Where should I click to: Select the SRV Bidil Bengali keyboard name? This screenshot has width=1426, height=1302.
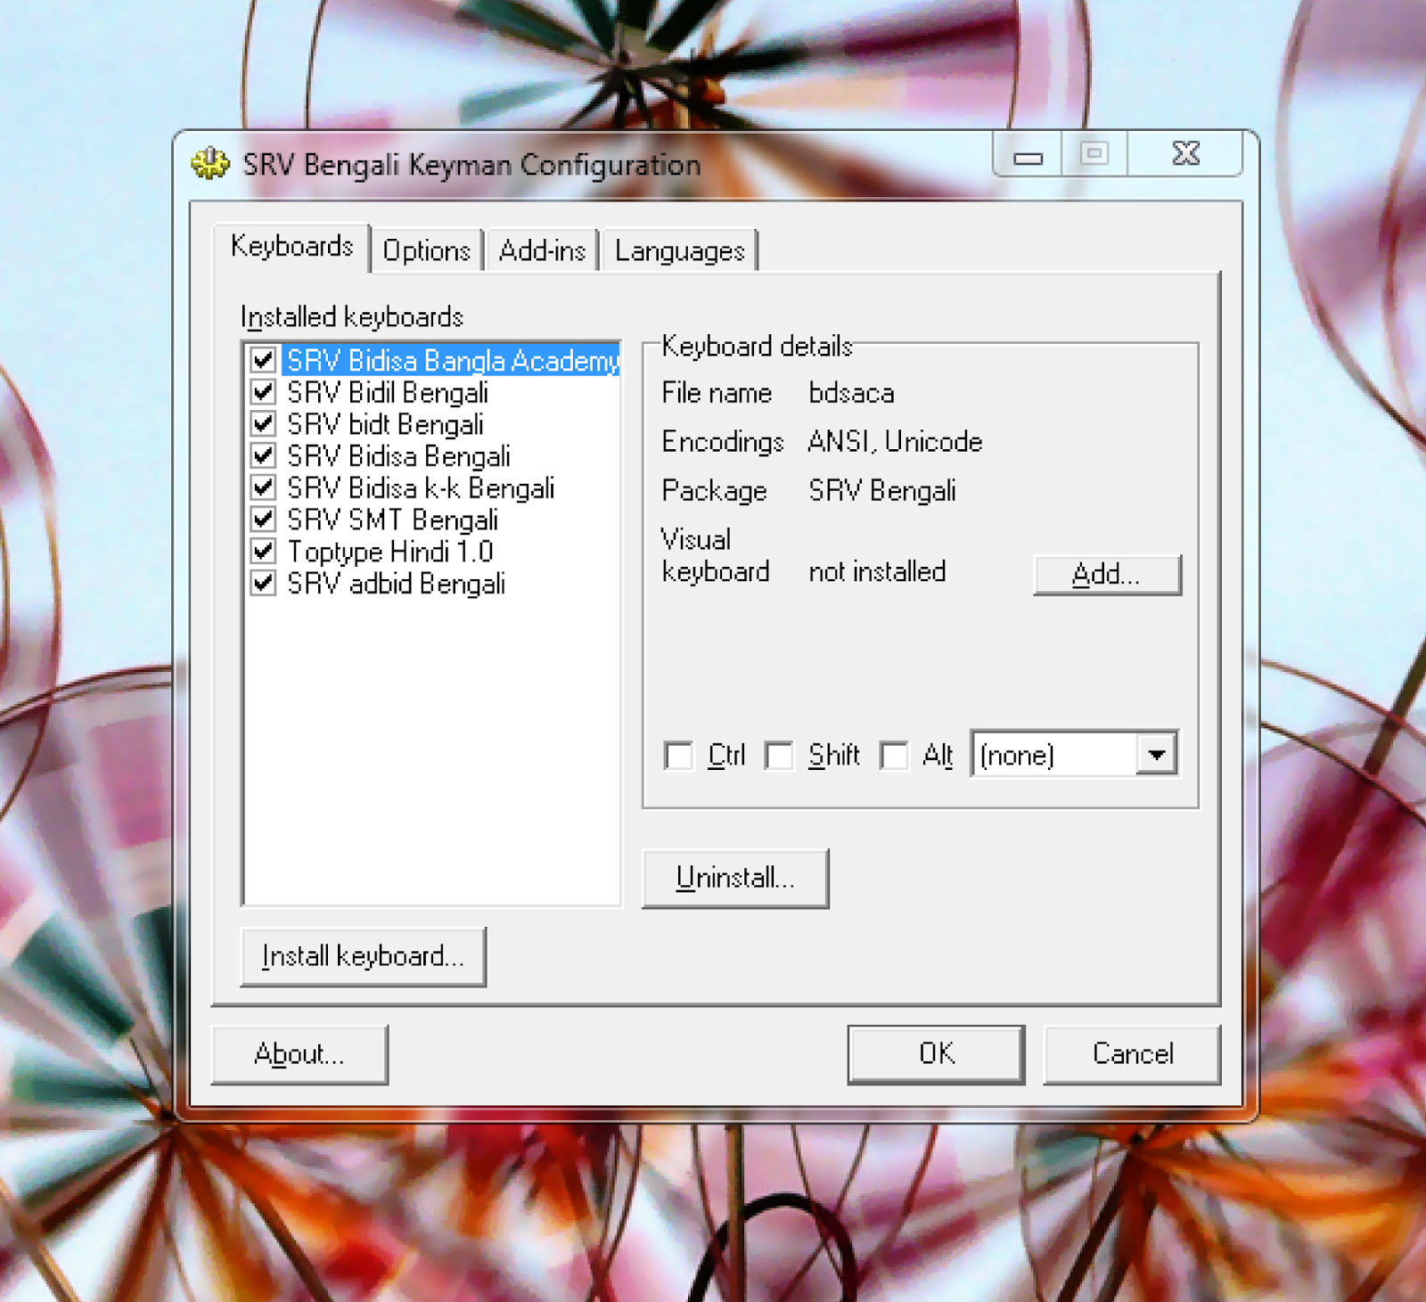click(x=388, y=392)
